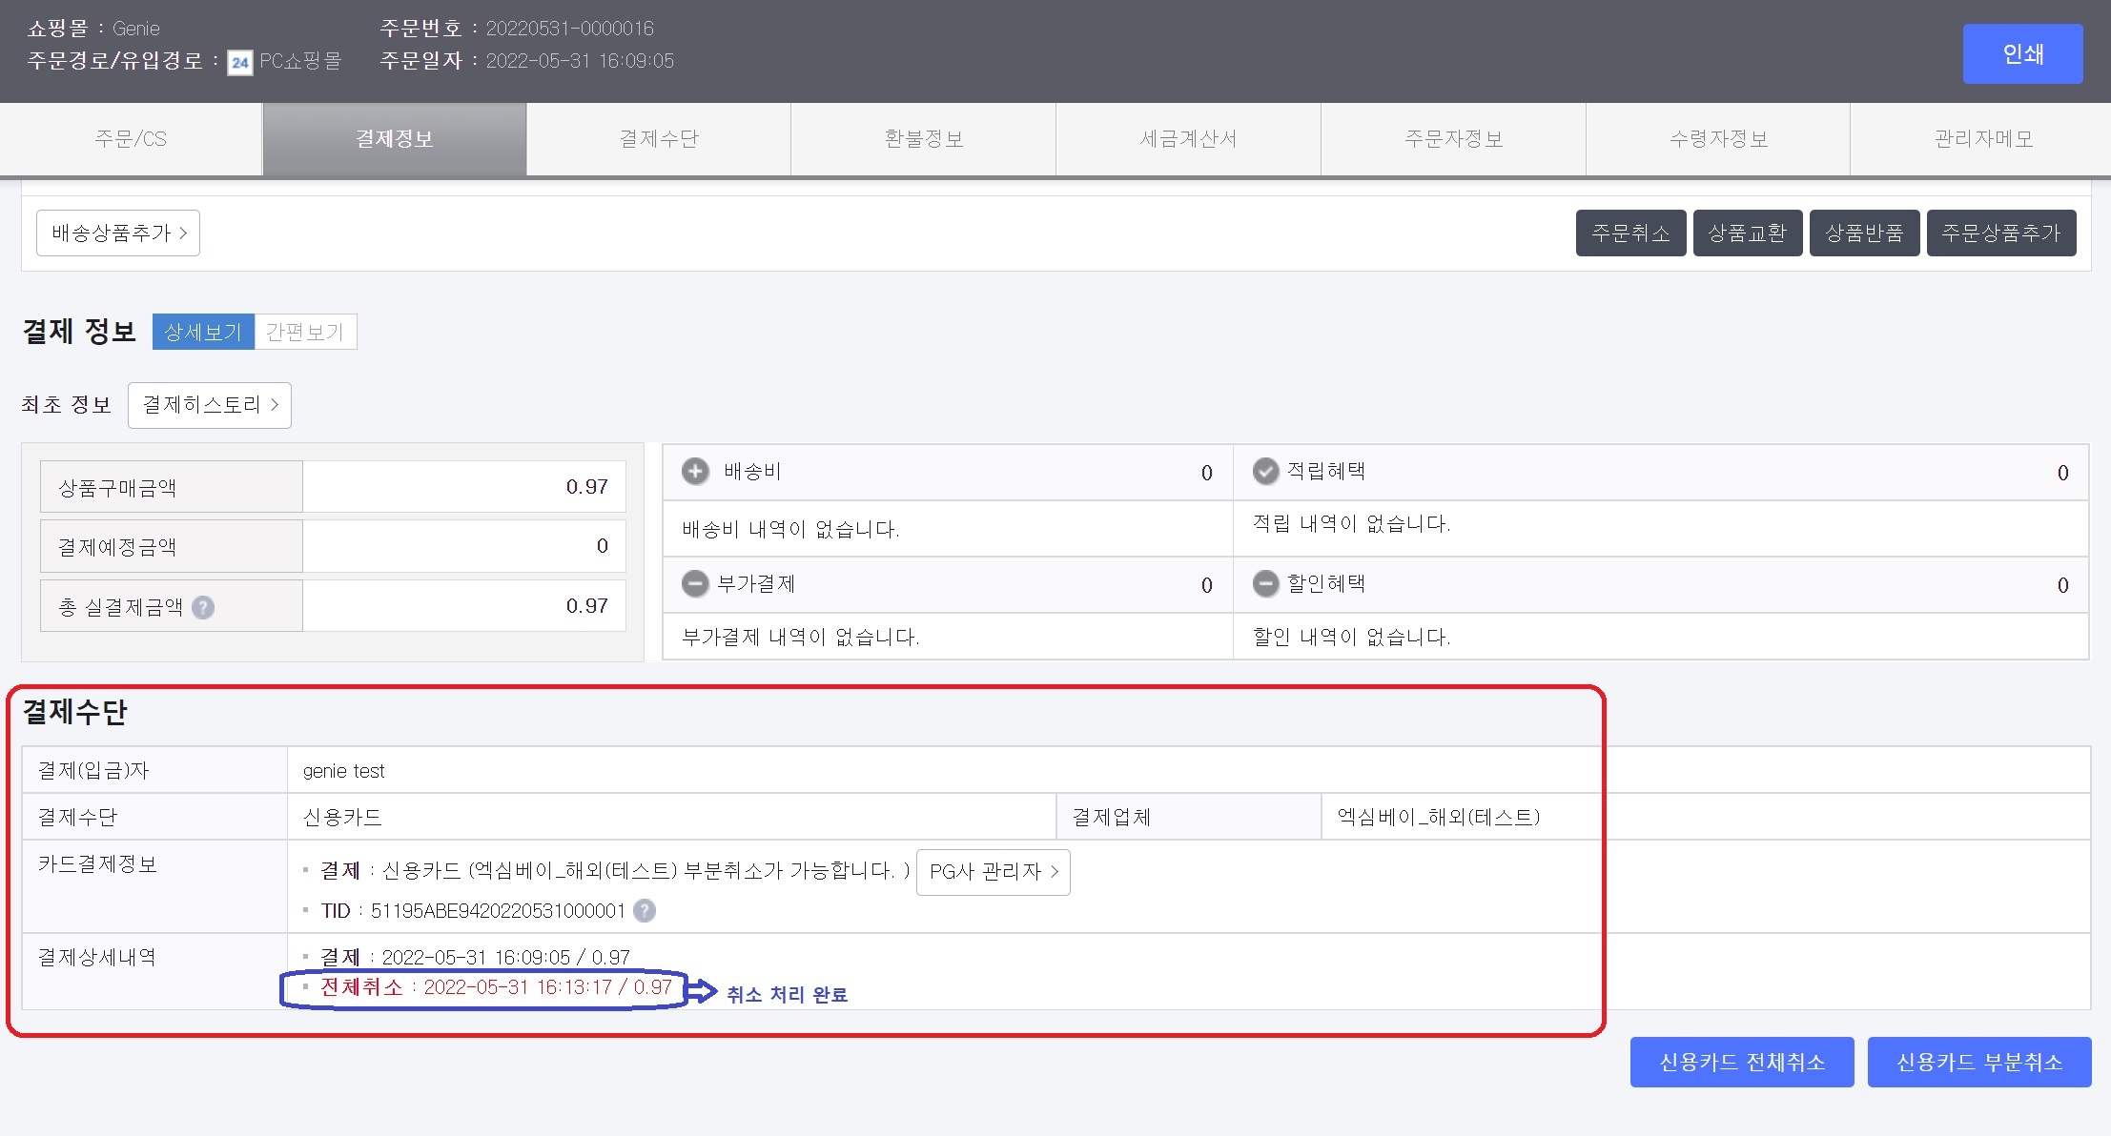The width and height of the screenshot is (2111, 1136).
Task: Switch to 세금계산서 tab
Action: [1188, 139]
